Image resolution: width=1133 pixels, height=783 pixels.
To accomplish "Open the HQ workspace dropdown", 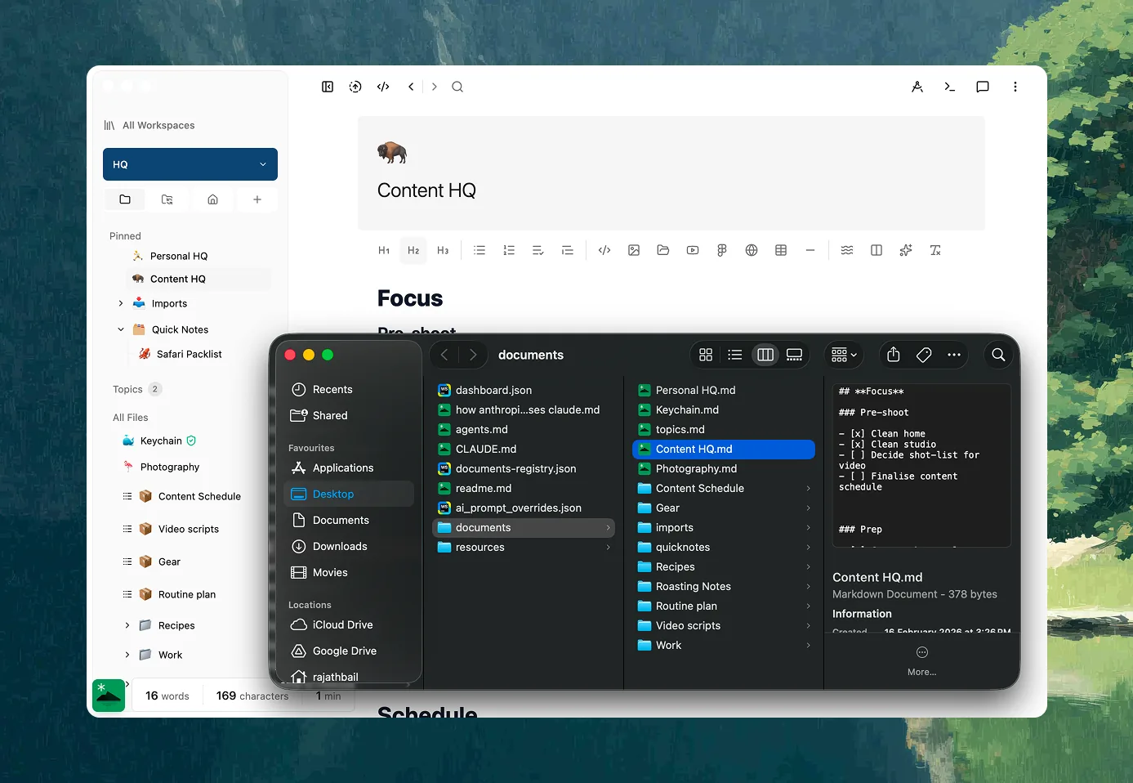I will click(x=190, y=164).
